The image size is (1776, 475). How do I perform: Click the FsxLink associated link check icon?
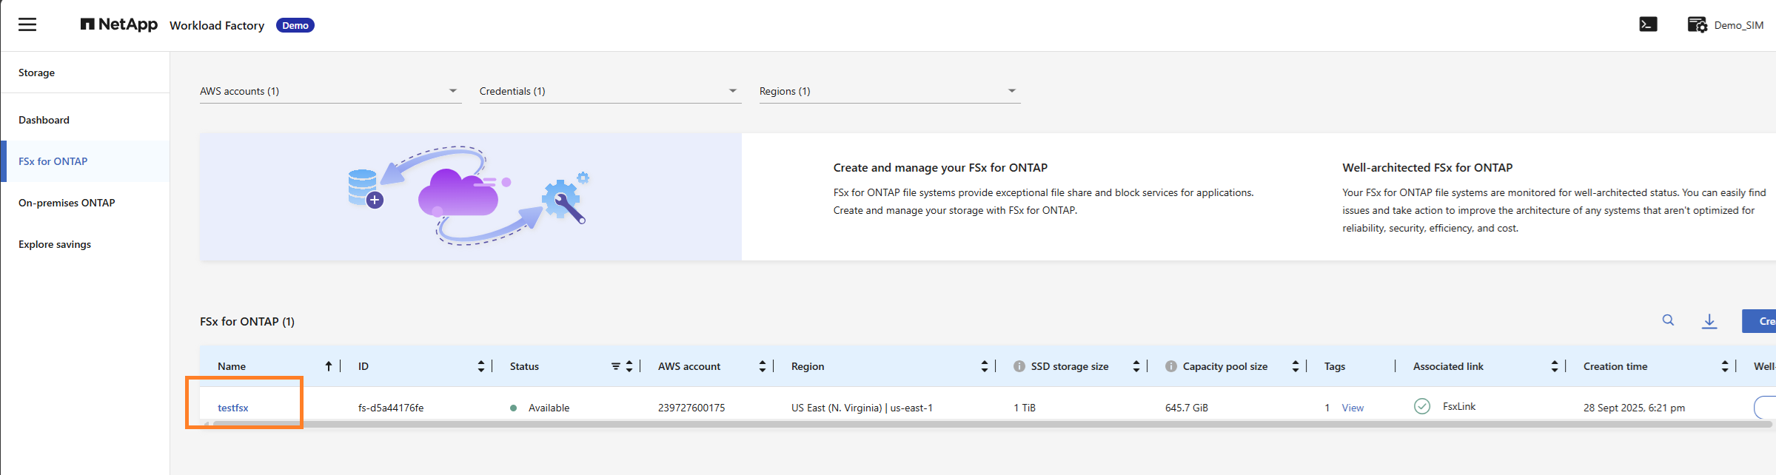point(1422,406)
